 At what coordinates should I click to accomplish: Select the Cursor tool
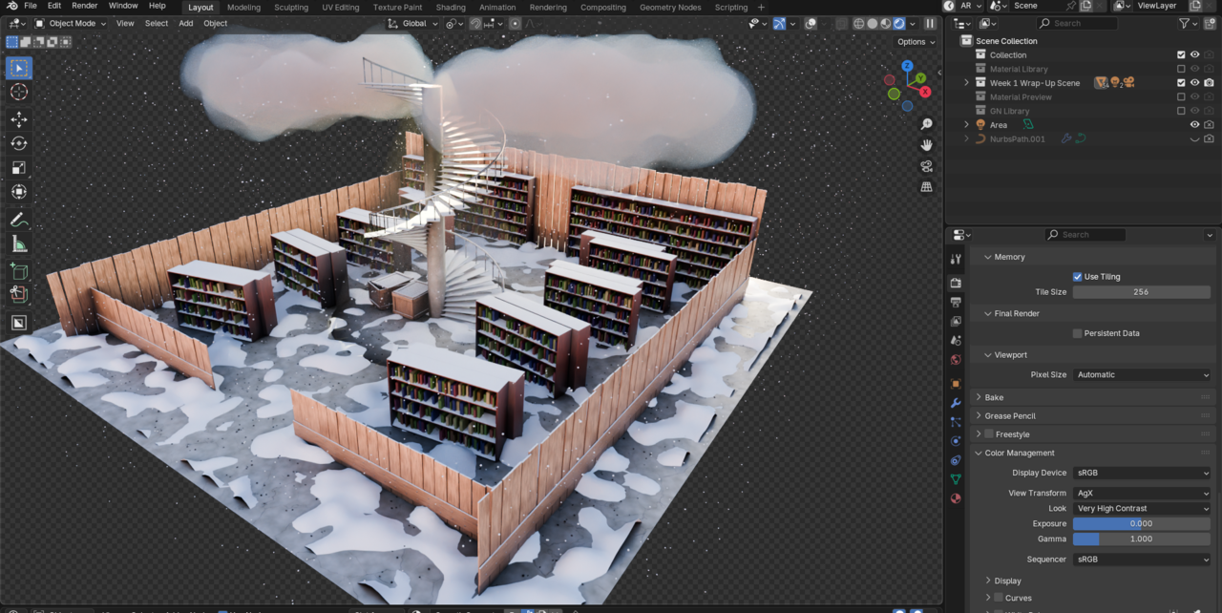(18, 92)
